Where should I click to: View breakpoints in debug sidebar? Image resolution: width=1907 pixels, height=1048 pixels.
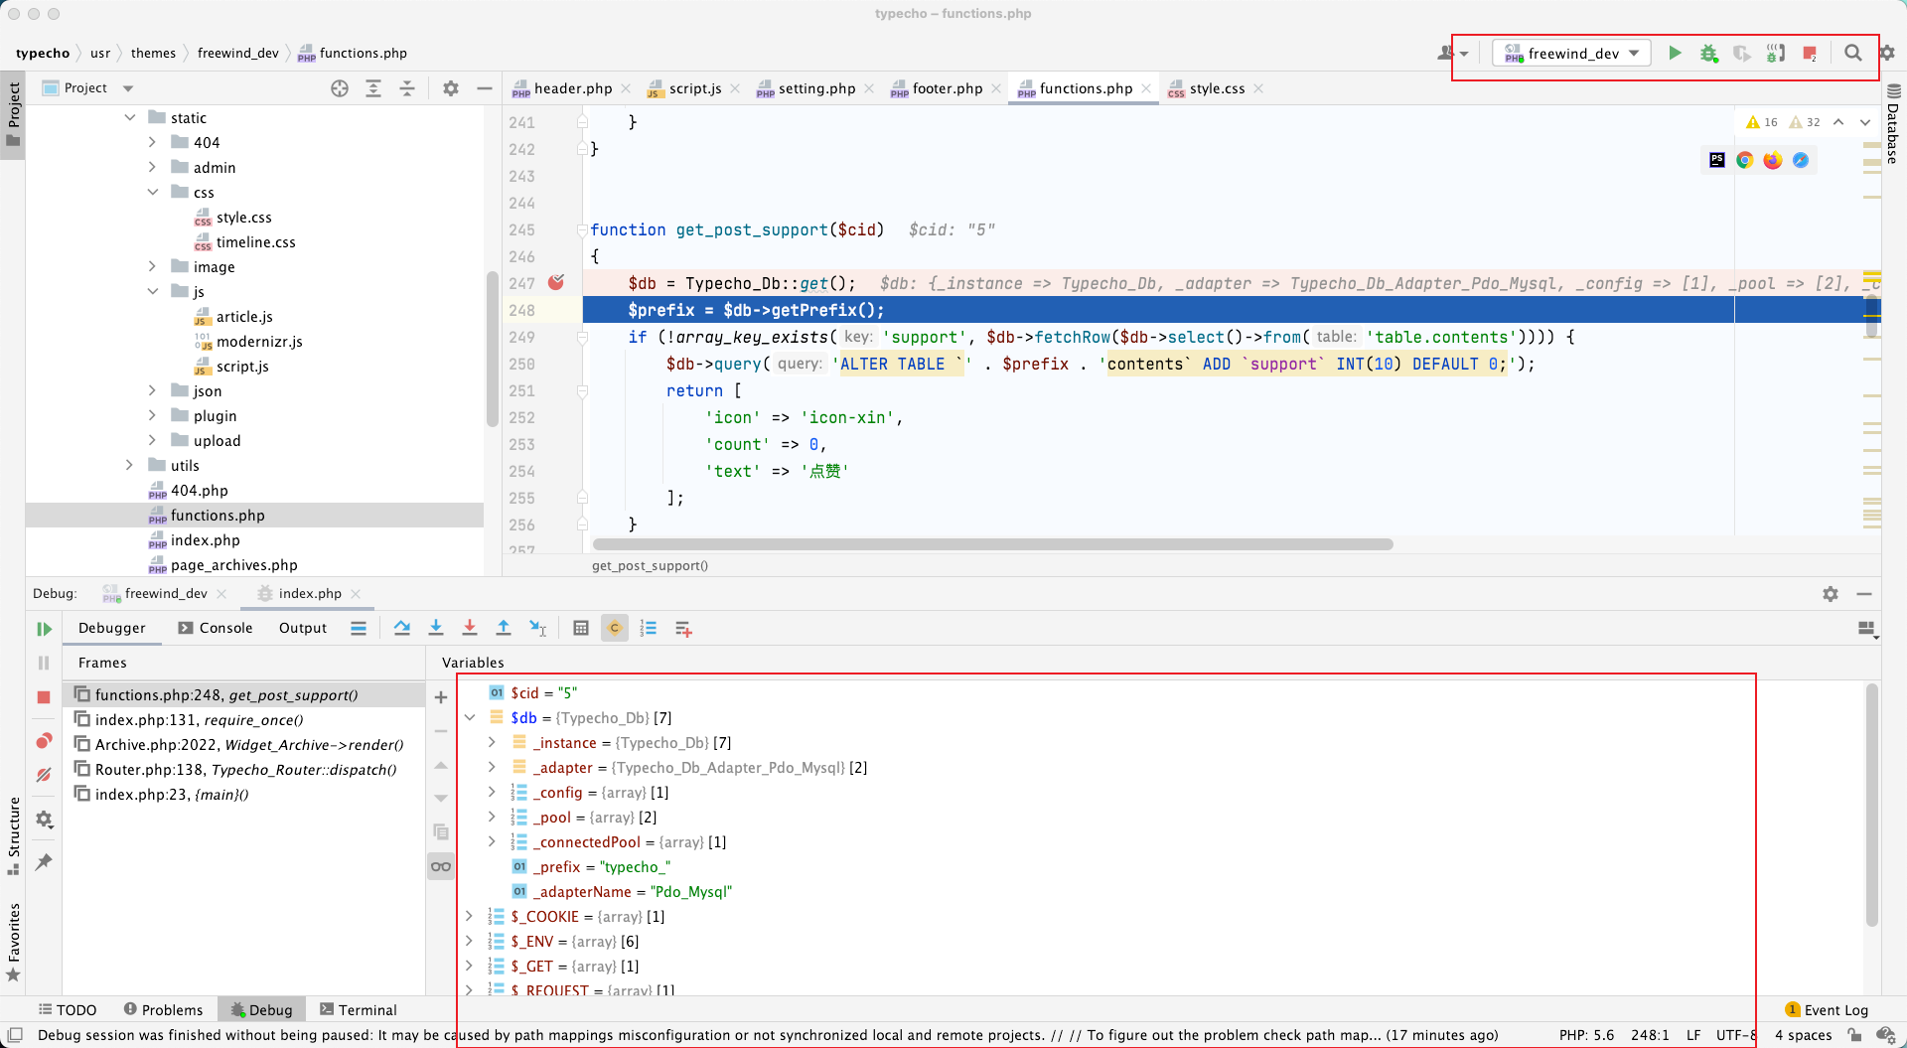coord(44,741)
